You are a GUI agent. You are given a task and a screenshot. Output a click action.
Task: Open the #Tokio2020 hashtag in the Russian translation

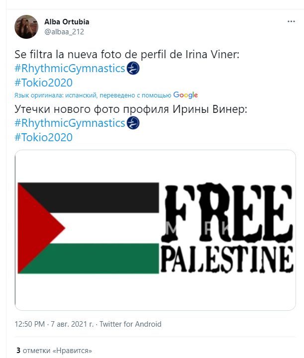[x=44, y=137]
